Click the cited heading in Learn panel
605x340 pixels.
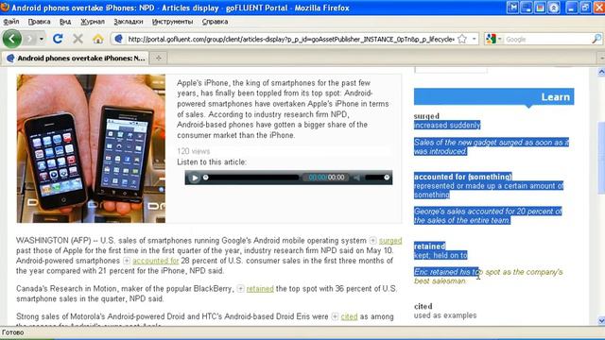tap(423, 306)
